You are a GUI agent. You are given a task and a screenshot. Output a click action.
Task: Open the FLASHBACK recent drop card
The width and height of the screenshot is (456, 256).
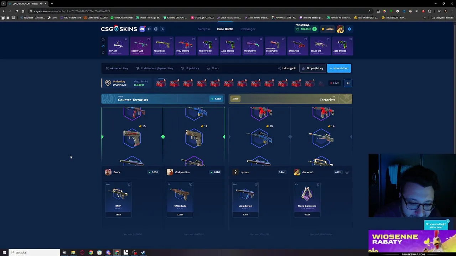[163, 46]
